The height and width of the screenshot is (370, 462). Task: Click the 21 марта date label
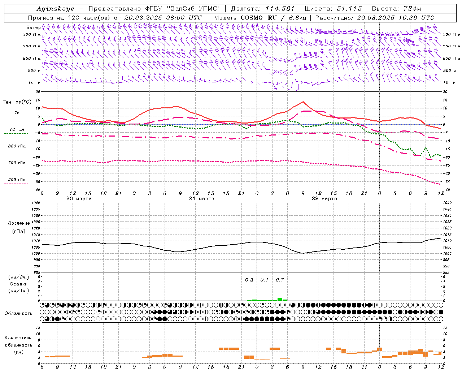point(202,199)
